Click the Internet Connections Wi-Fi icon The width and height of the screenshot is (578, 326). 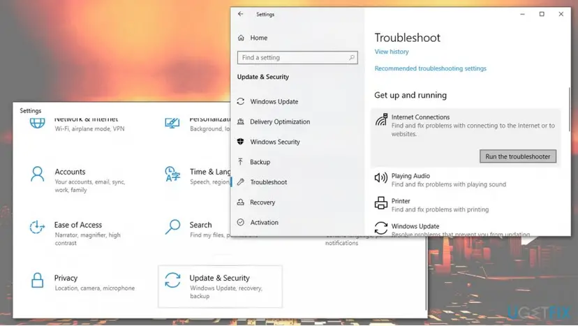point(381,119)
